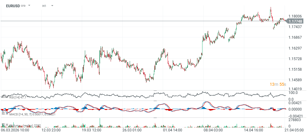Open the MACD indicator settings icon
Viewport: 307px width, 135px height.
pyautogui.click(x=3, y=113)
